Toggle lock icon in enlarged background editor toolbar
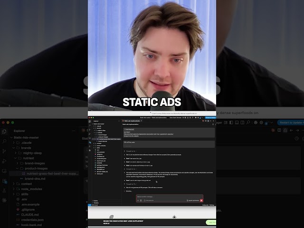 [285, 130]
